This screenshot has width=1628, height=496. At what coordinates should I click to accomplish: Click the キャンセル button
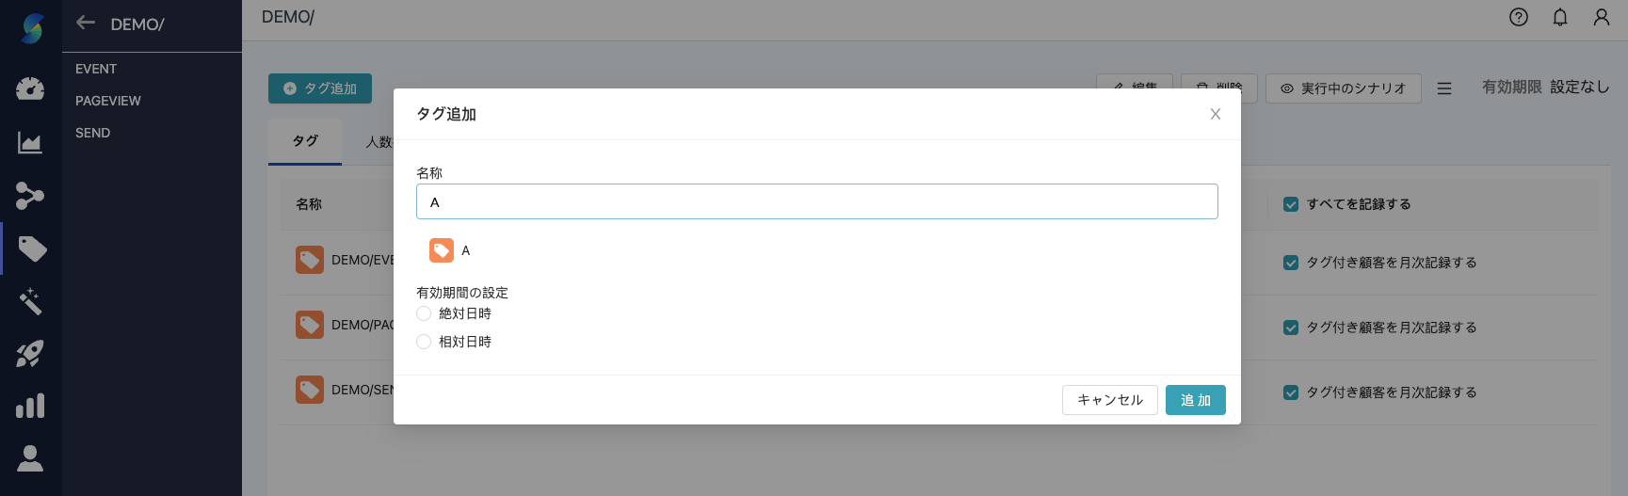1109,400
